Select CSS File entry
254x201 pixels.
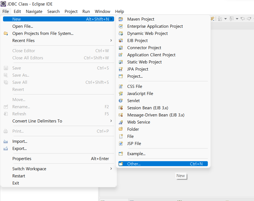pos(163,86)
